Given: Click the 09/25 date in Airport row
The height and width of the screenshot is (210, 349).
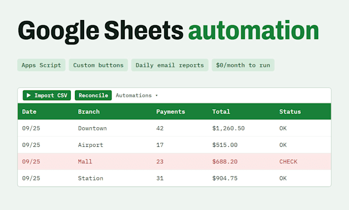Looking at the screenshot, I should pos(31,145).
